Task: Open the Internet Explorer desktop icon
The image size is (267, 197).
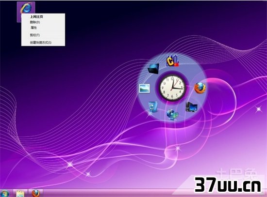Action: tap(26, 8)
